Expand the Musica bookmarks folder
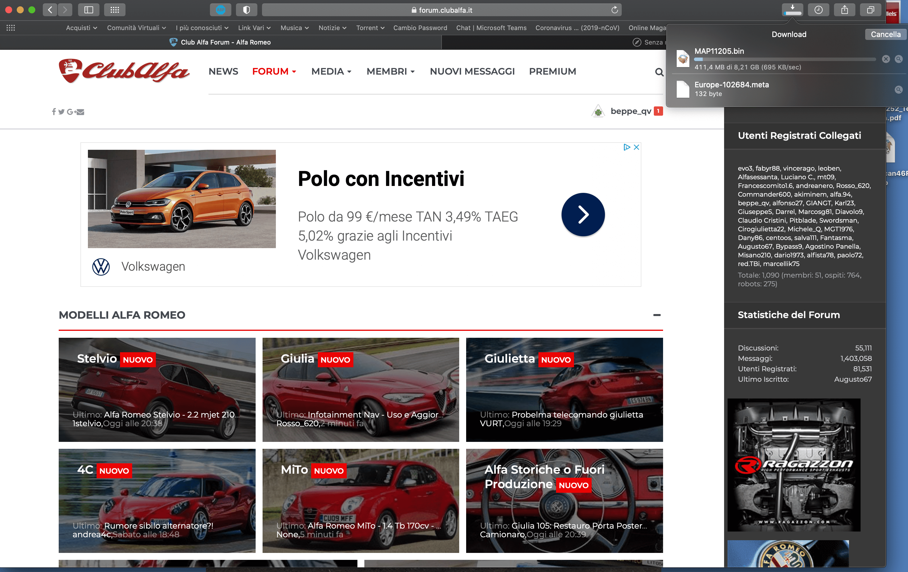The image size is (908, 572). tap(294, 27)
